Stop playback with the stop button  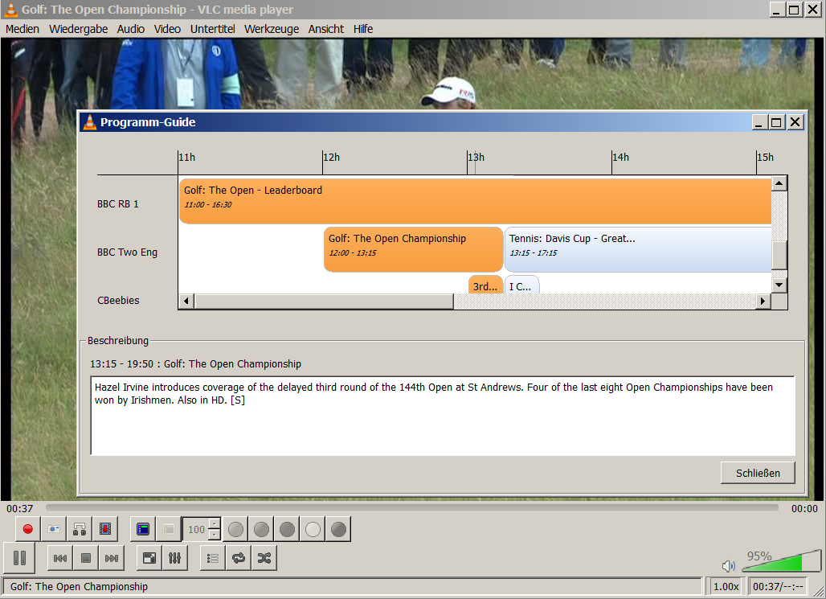86,558
